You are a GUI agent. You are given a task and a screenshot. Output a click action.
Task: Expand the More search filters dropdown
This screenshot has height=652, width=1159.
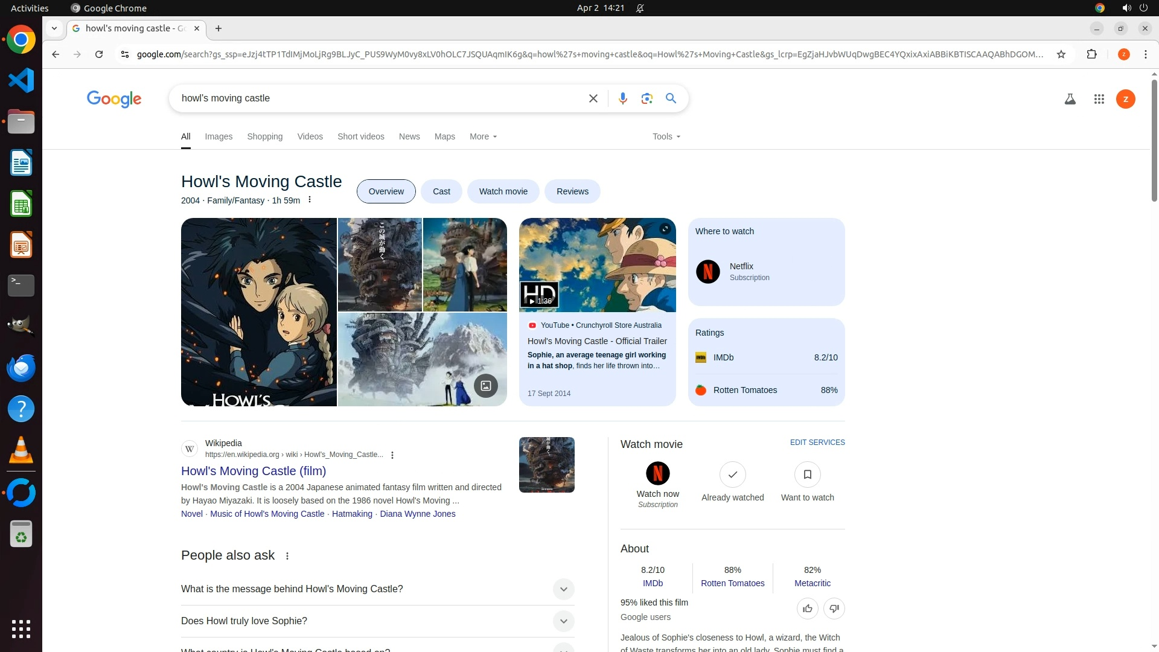point(483,136)
